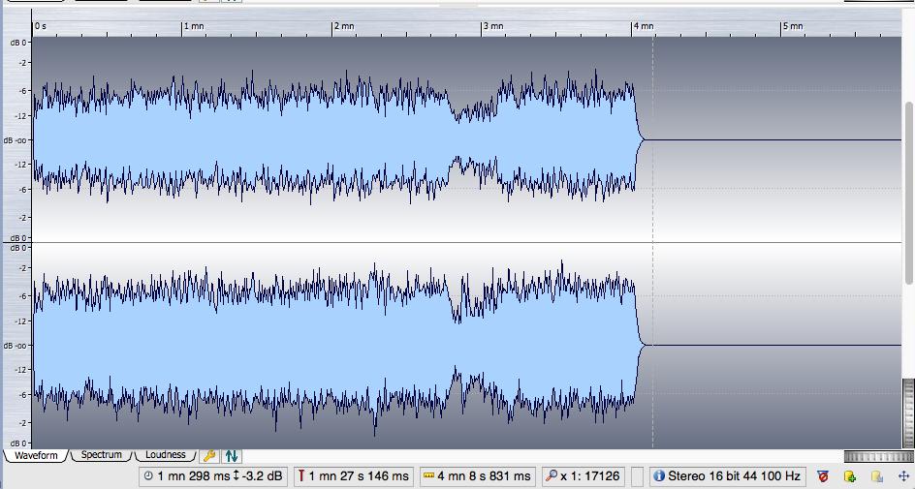Click the vertical scrollbar at right edge

[908, 193]
